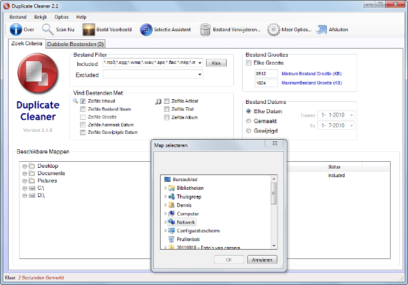Expand the Desktop tree node
Screen dimensions: 408x285
[x=25, y=166]
